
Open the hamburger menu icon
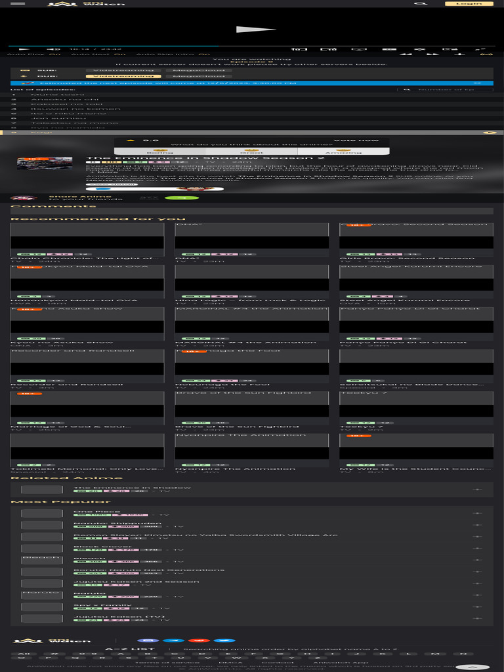18,3
